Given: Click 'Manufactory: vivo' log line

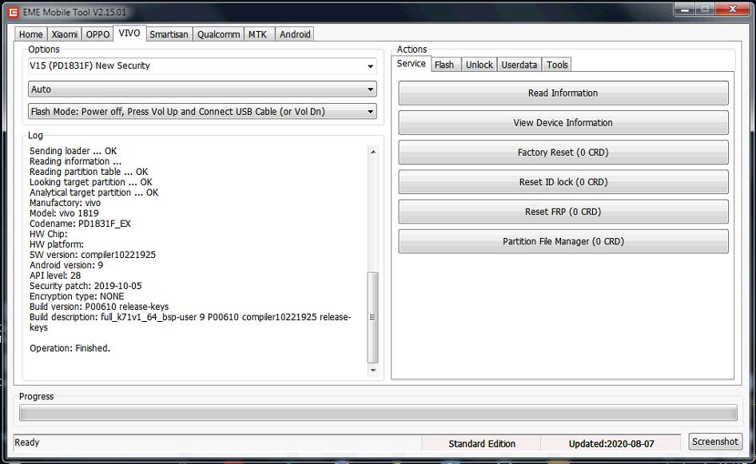Looking at the screenshot, I should (x=65, y=203).
